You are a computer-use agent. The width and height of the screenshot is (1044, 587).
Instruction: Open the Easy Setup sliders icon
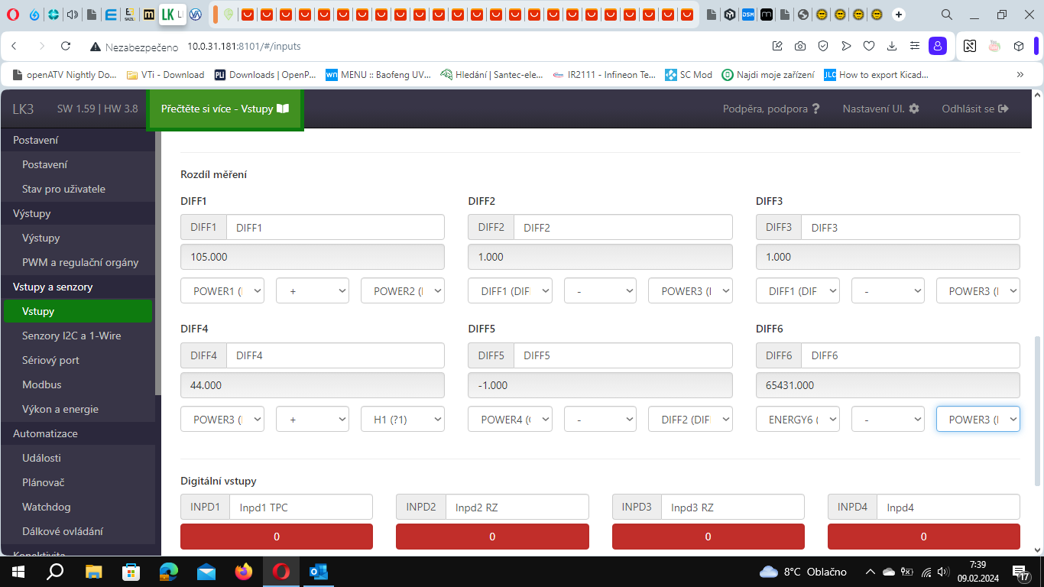[915, 46]
